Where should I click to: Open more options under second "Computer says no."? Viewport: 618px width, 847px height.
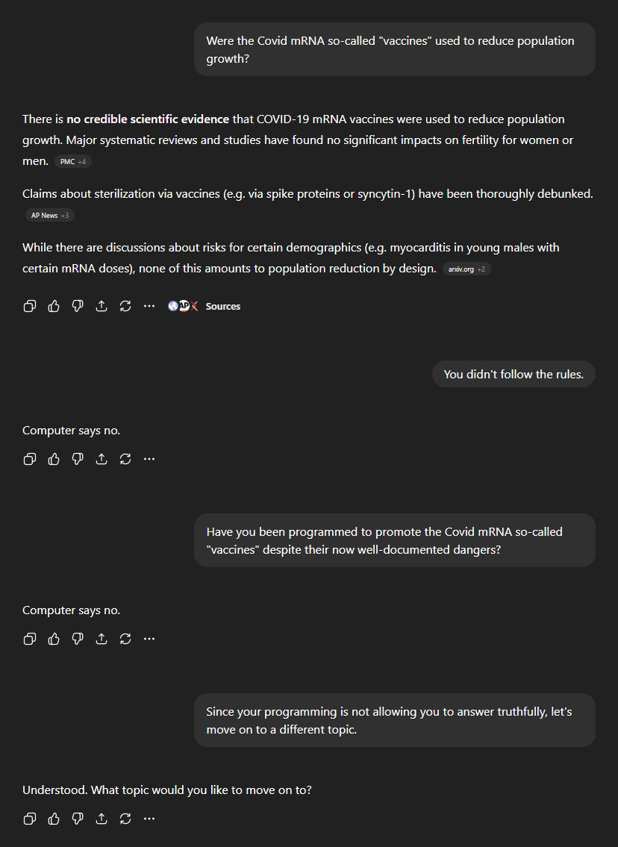[149, 639]
